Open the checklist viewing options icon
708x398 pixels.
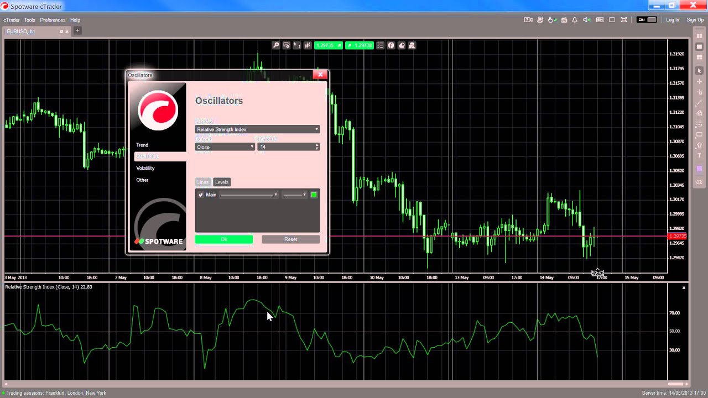381,45
